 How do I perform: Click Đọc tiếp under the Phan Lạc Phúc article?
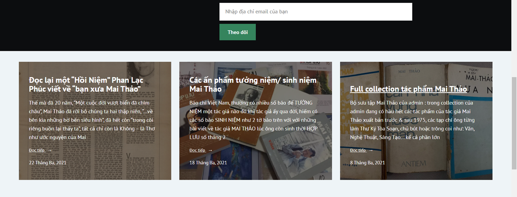[37, 150]
